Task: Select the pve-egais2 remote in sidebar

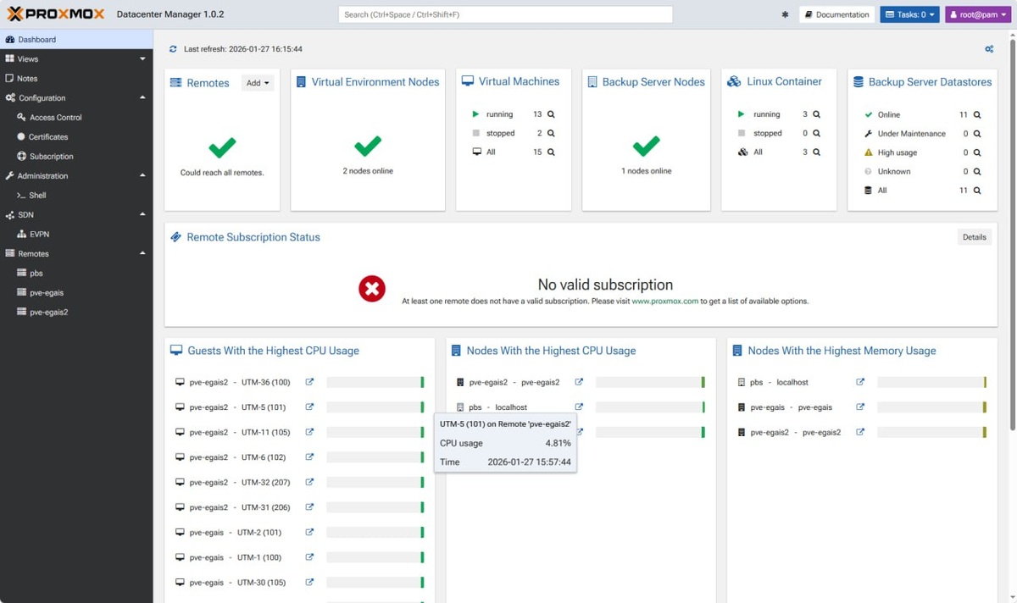Action: pos(76,313)
